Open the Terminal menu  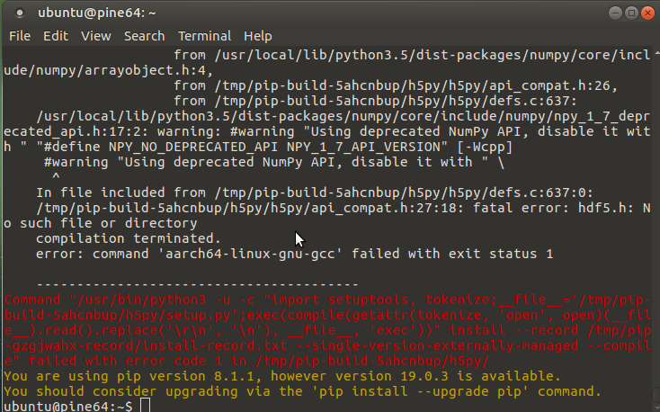click(205, 36)
